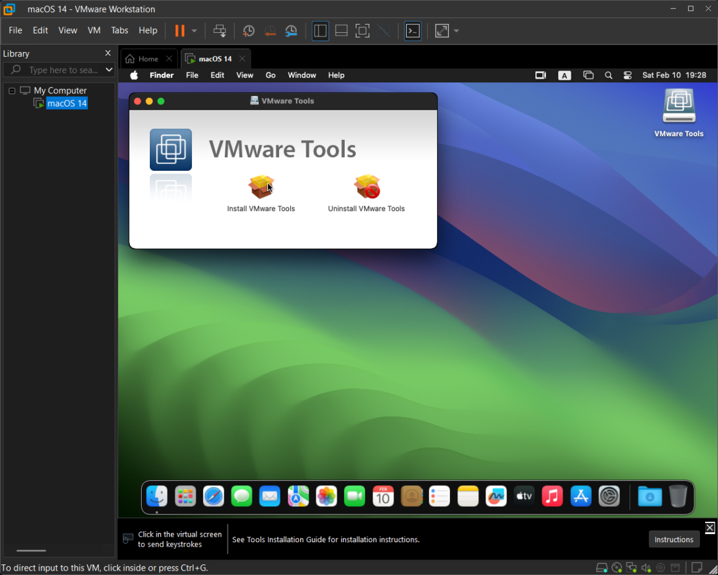
Task: Click the library search field
Action: 59,69
